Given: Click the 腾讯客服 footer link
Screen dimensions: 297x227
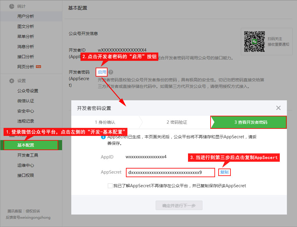Looking at the screenshot, I should tap(15, 211).
